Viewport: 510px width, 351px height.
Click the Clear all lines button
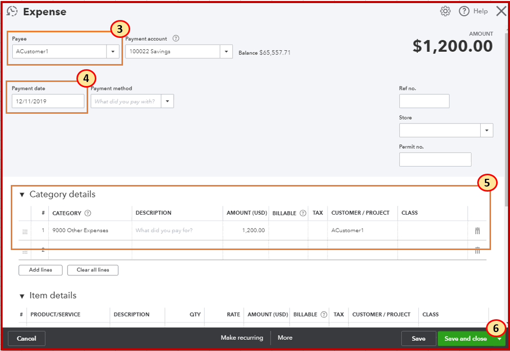93,270
